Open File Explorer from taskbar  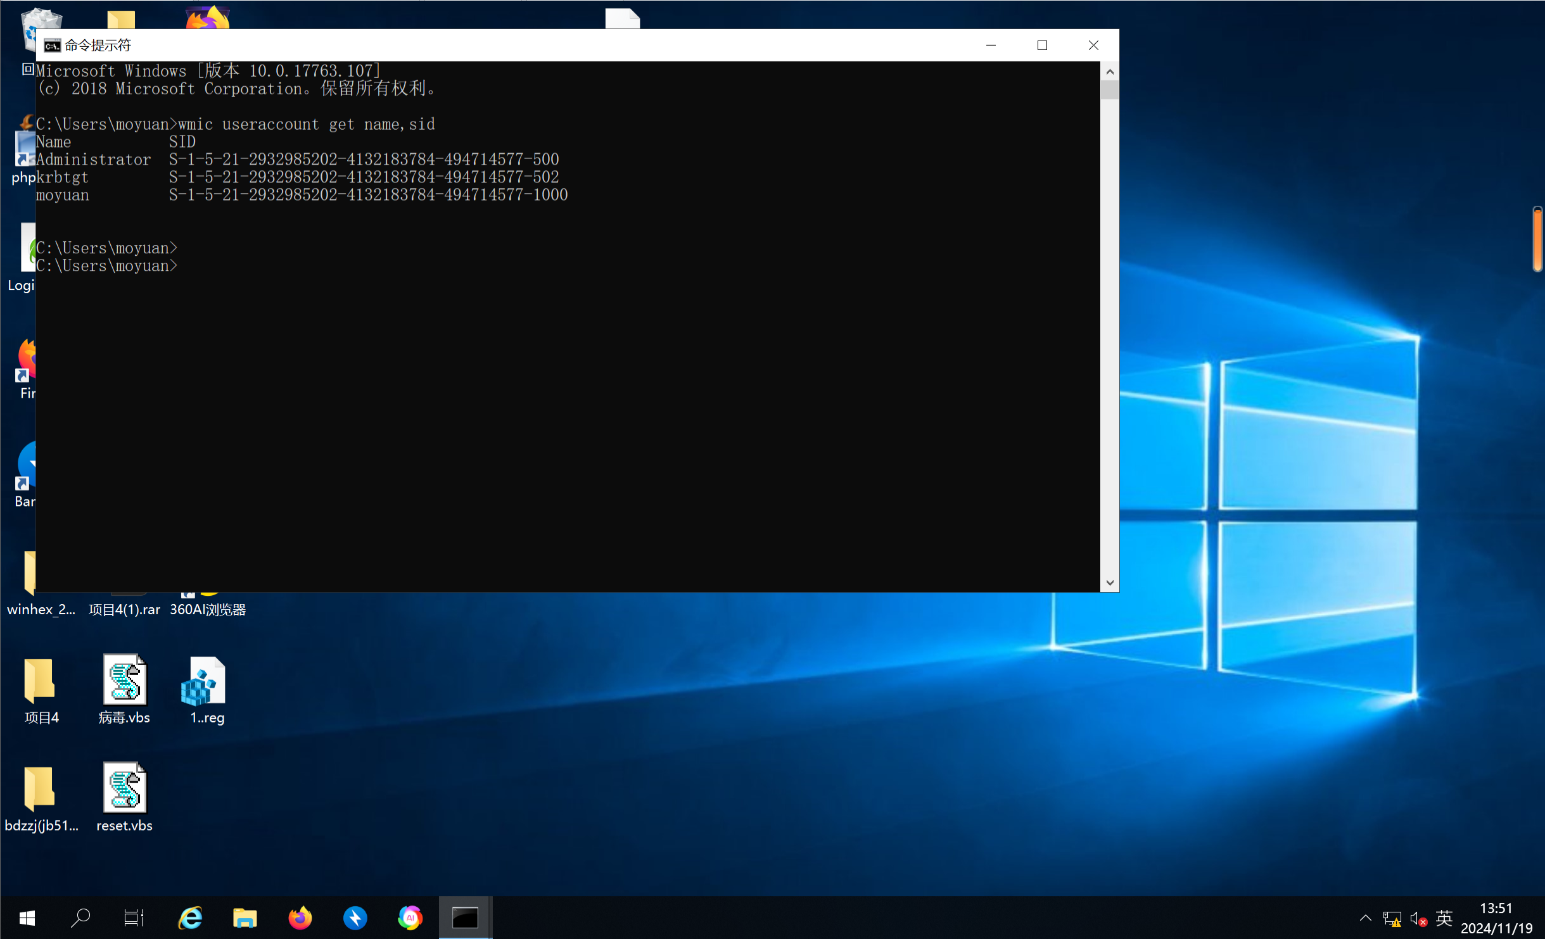tap(245, 917)
